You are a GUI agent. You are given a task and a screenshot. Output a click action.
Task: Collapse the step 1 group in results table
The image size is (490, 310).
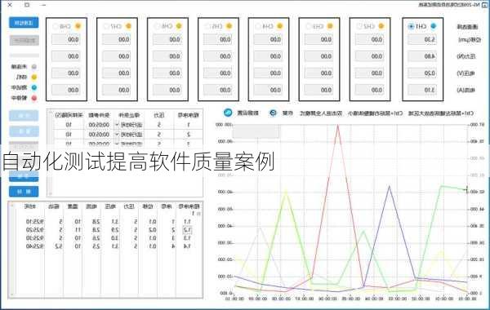pyautogui.click(x=198, y=214)
